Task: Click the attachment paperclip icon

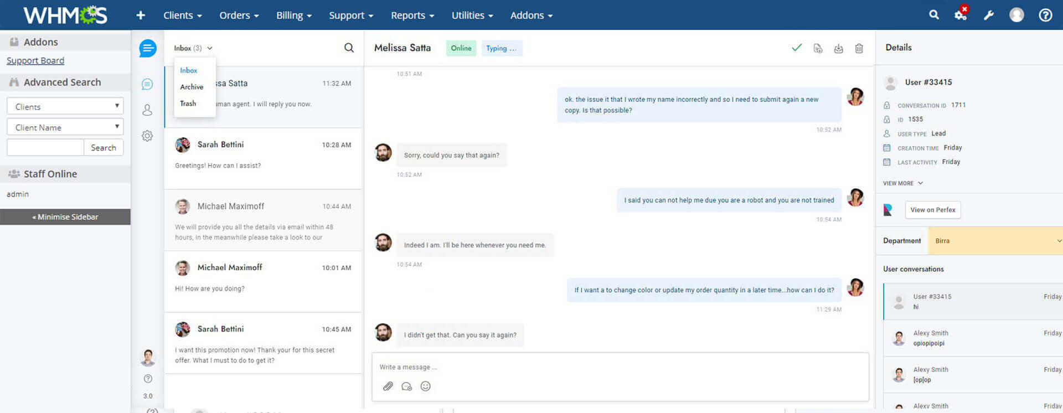Action: [x=388, y=386]
